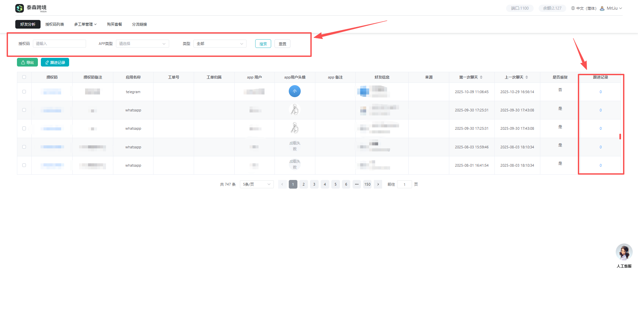Screen dimensions: 638x317
Task: Select the last table row checkbox
Action: coord(24,165)
